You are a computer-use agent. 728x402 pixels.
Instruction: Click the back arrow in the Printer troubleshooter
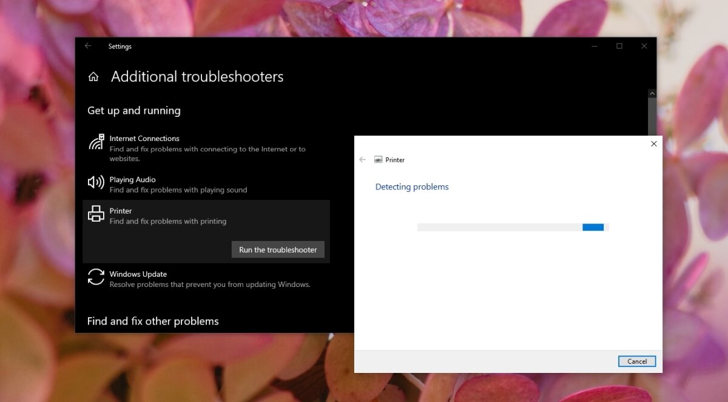tap(363, 159)
